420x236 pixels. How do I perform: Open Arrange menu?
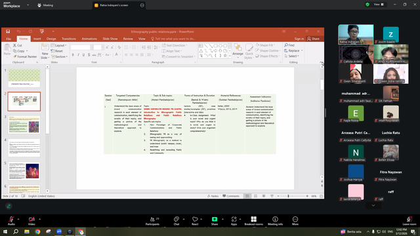[238, 51]
